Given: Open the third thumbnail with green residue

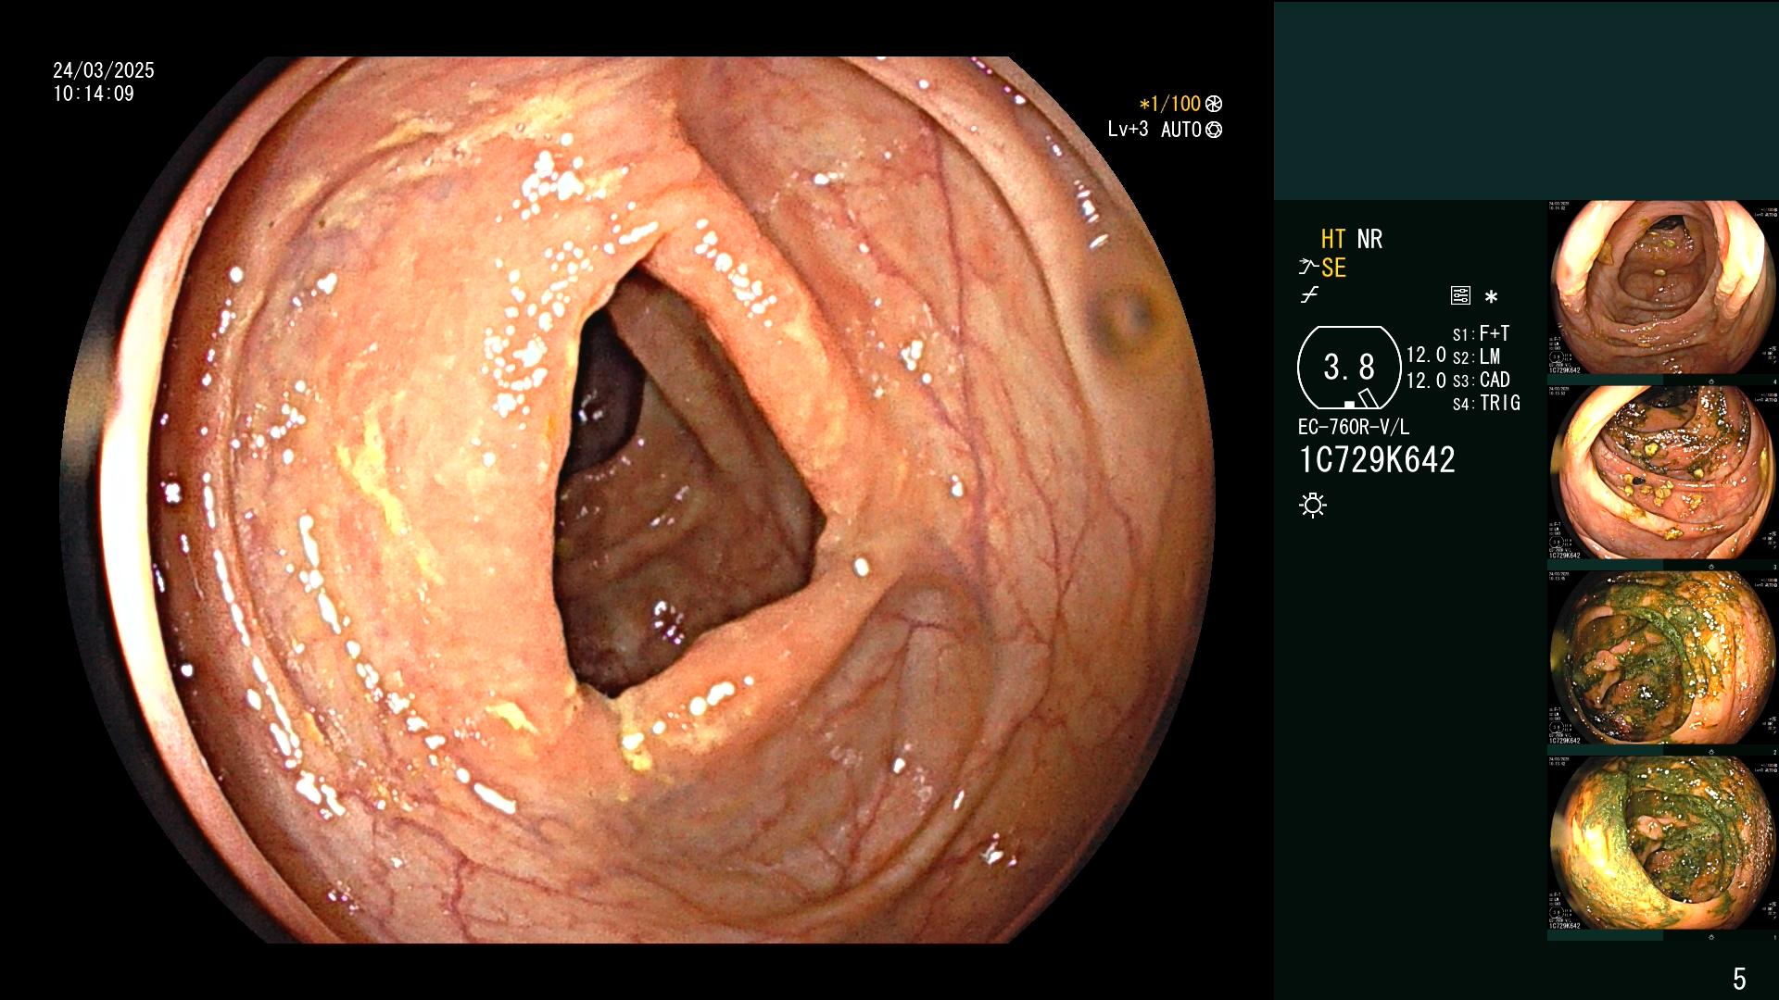Looking at the screenshot, I should tap(1663, 658).
